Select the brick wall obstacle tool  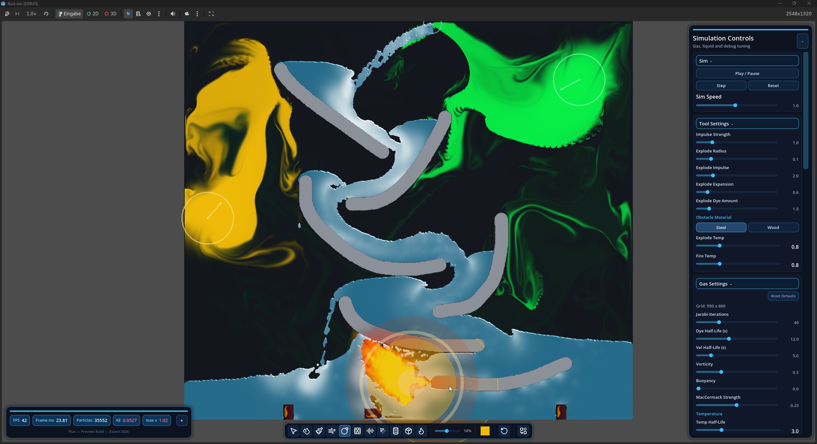pos(357,431)
